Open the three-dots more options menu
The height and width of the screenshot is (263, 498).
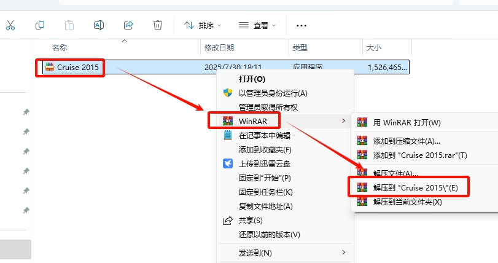(x=301, y=25)
